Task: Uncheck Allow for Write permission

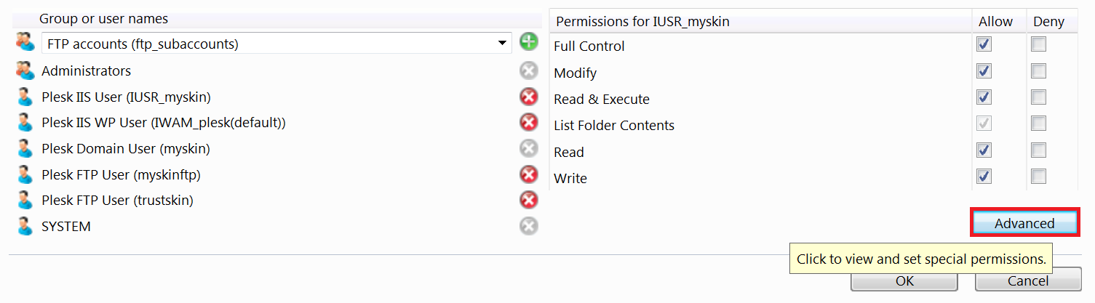Action: 984,177
